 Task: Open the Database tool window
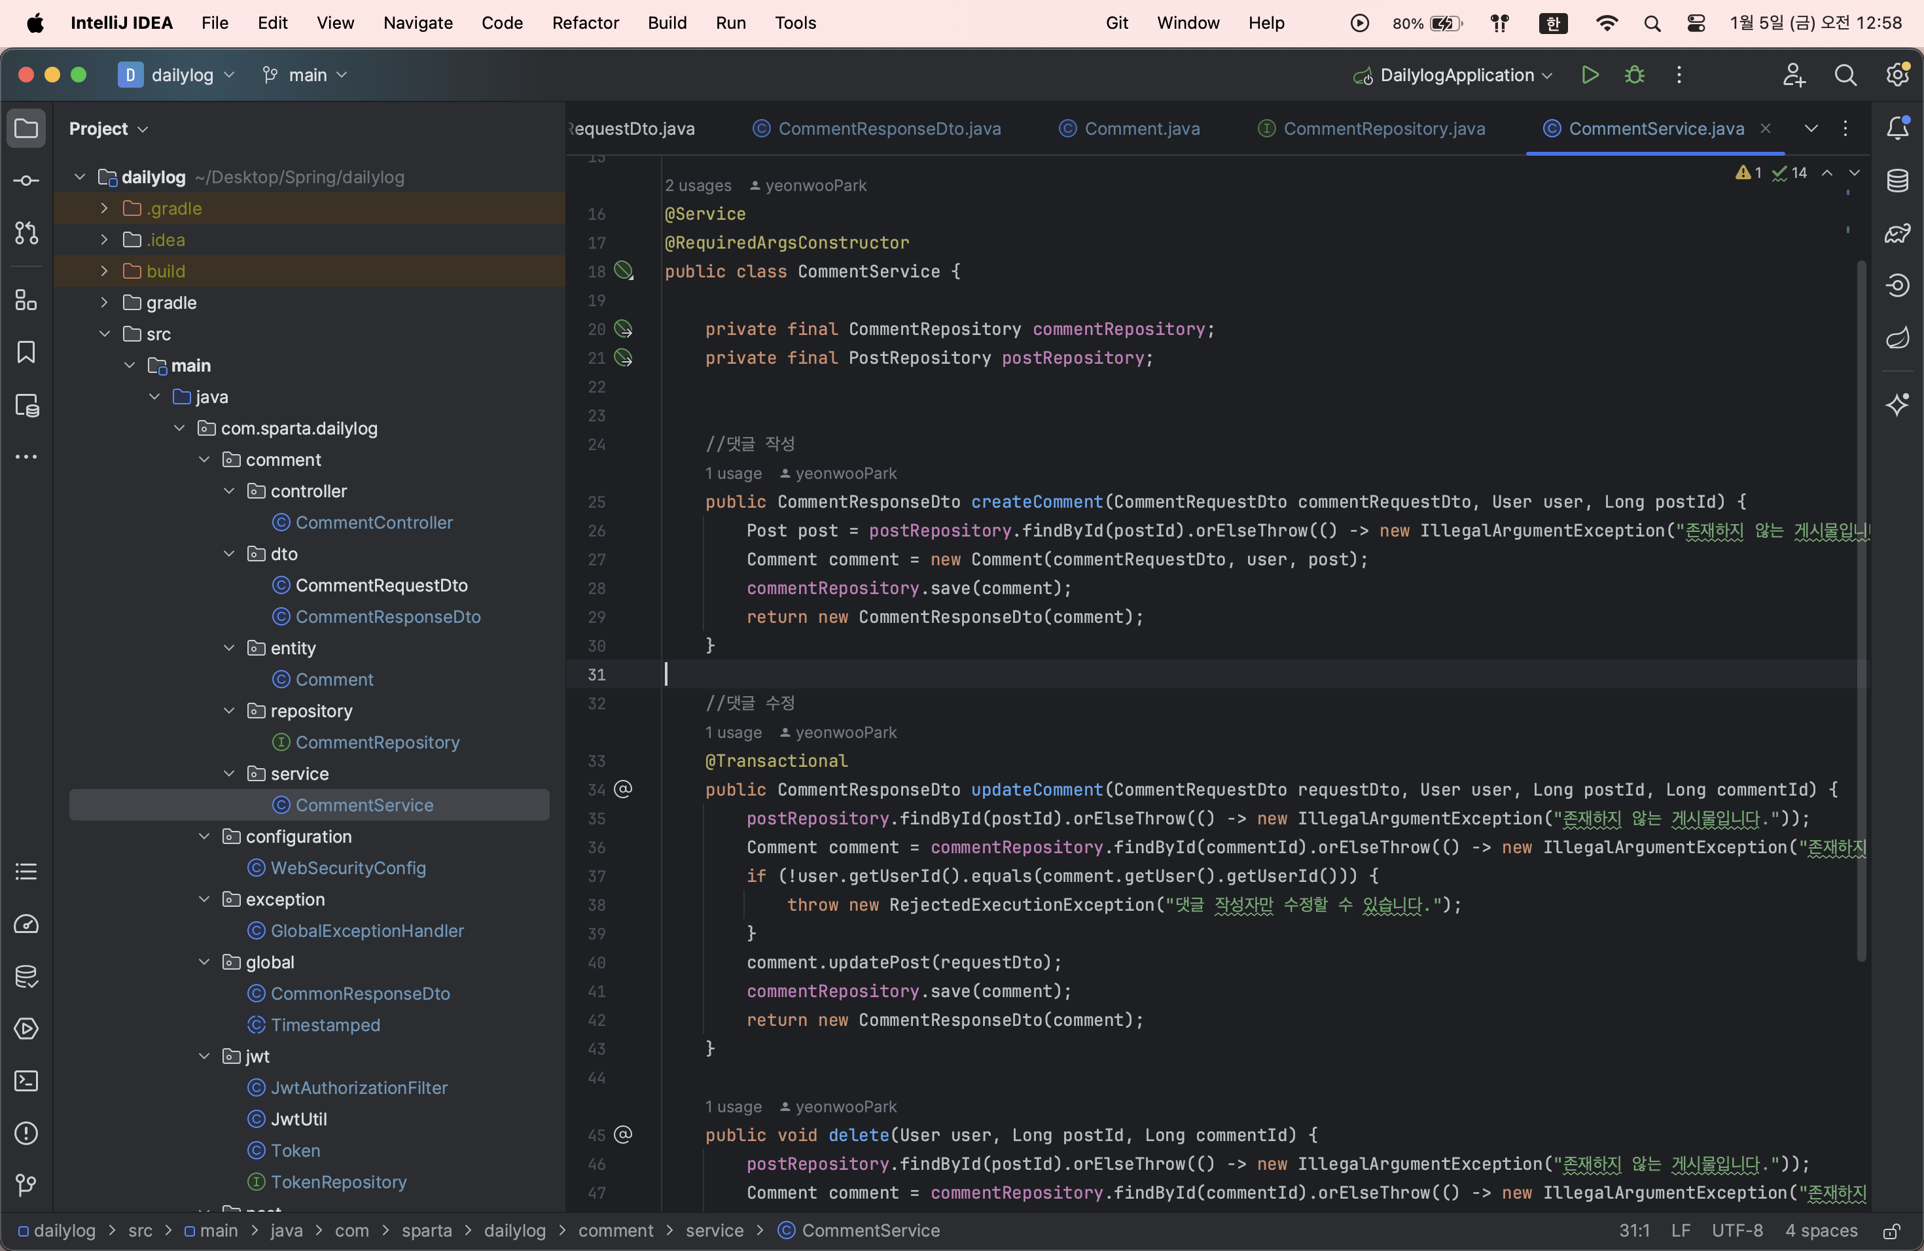pyautogui.click(x=1897, y=180)
